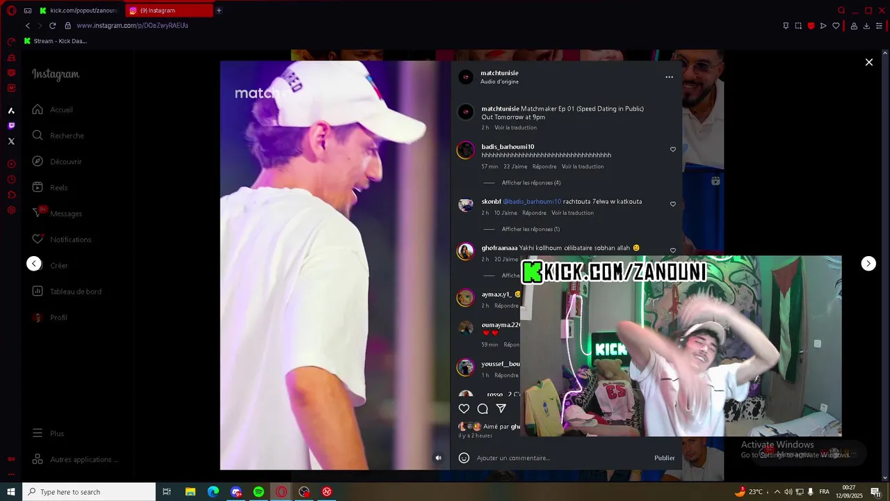The image size is (890, 501).
Task: Open the emoji picker in comment box
Action: [464, 458]
